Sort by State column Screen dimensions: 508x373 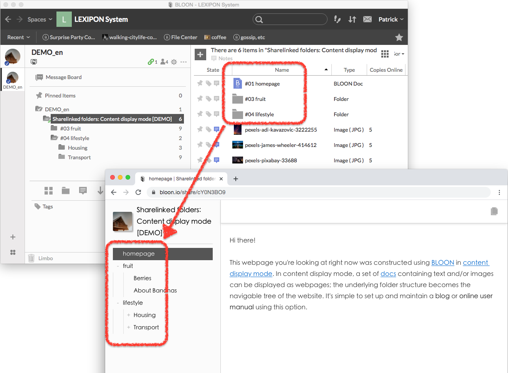pyautogui.click(x=213, y=70)
